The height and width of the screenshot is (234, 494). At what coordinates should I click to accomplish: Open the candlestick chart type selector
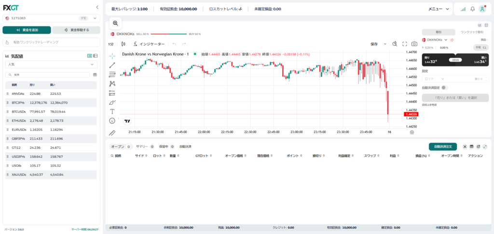tap(123, 44)
